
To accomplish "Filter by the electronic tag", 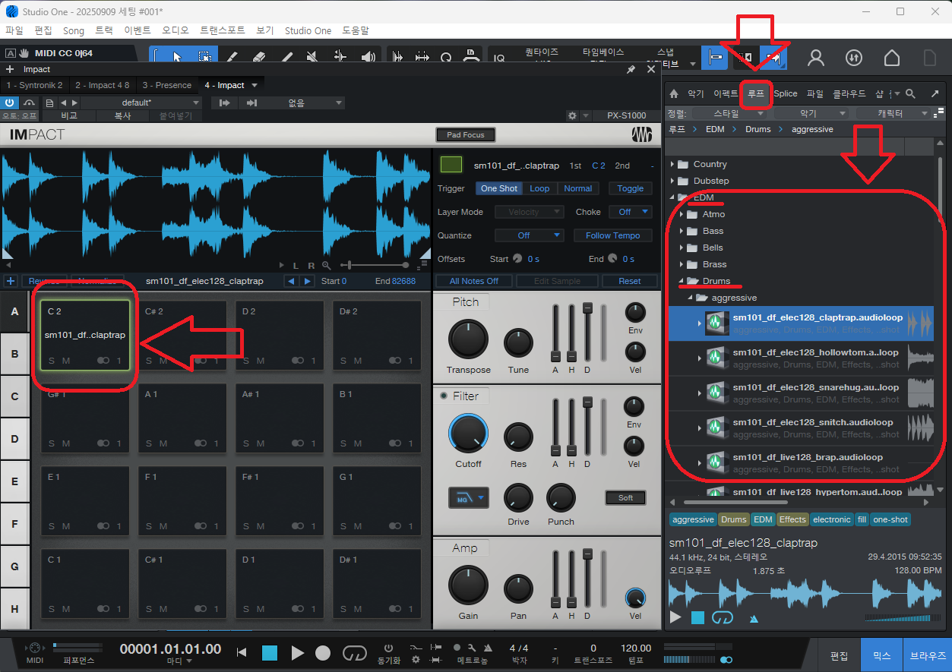I will tap(831, 519).
